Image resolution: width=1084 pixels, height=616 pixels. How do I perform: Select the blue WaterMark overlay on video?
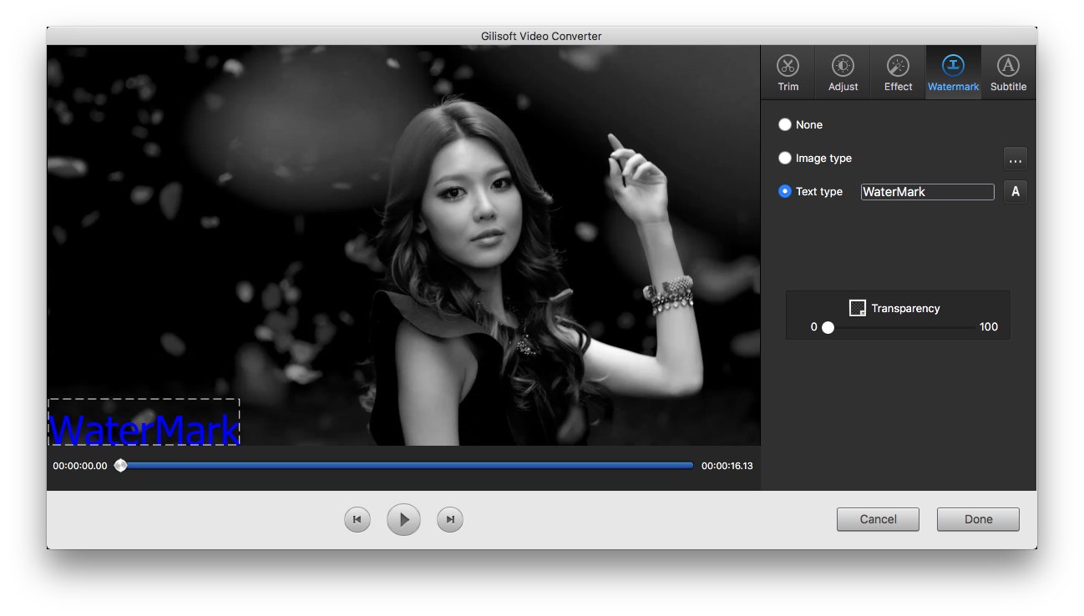pyautogui.click(x=144, y=427)
